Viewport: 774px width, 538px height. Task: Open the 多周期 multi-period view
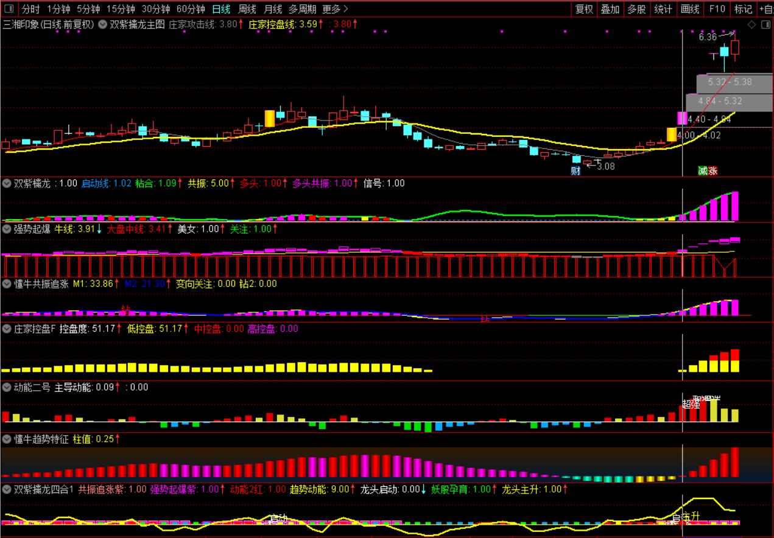click(x=302, y=9)
